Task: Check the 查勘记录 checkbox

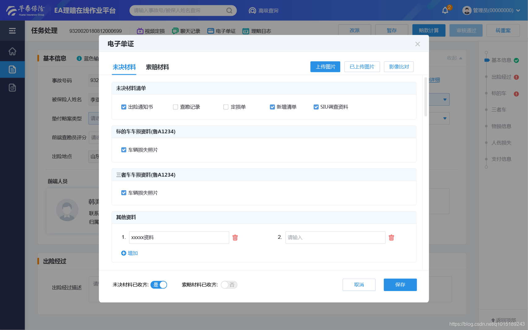Action: point(175,107)
